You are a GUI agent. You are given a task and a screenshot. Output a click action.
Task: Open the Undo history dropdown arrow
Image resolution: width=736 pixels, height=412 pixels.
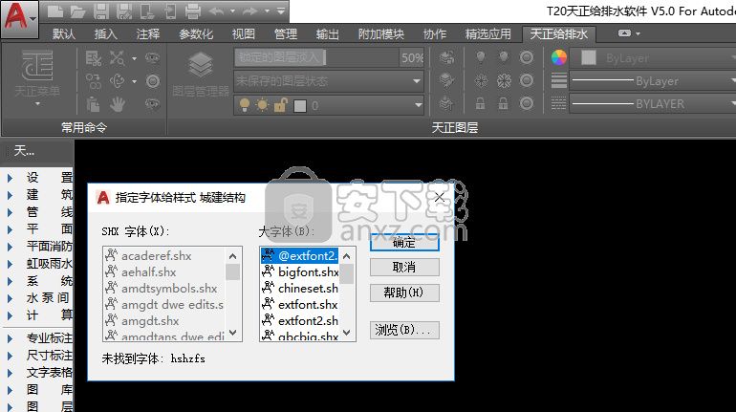[x=233, y=11]
